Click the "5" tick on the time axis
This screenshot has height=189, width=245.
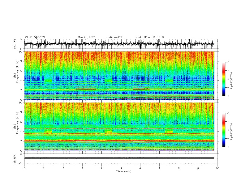[x=121, y=168]
